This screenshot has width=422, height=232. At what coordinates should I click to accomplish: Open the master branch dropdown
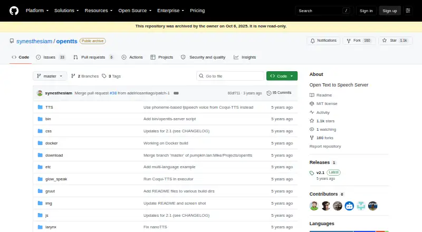[50, 76]
